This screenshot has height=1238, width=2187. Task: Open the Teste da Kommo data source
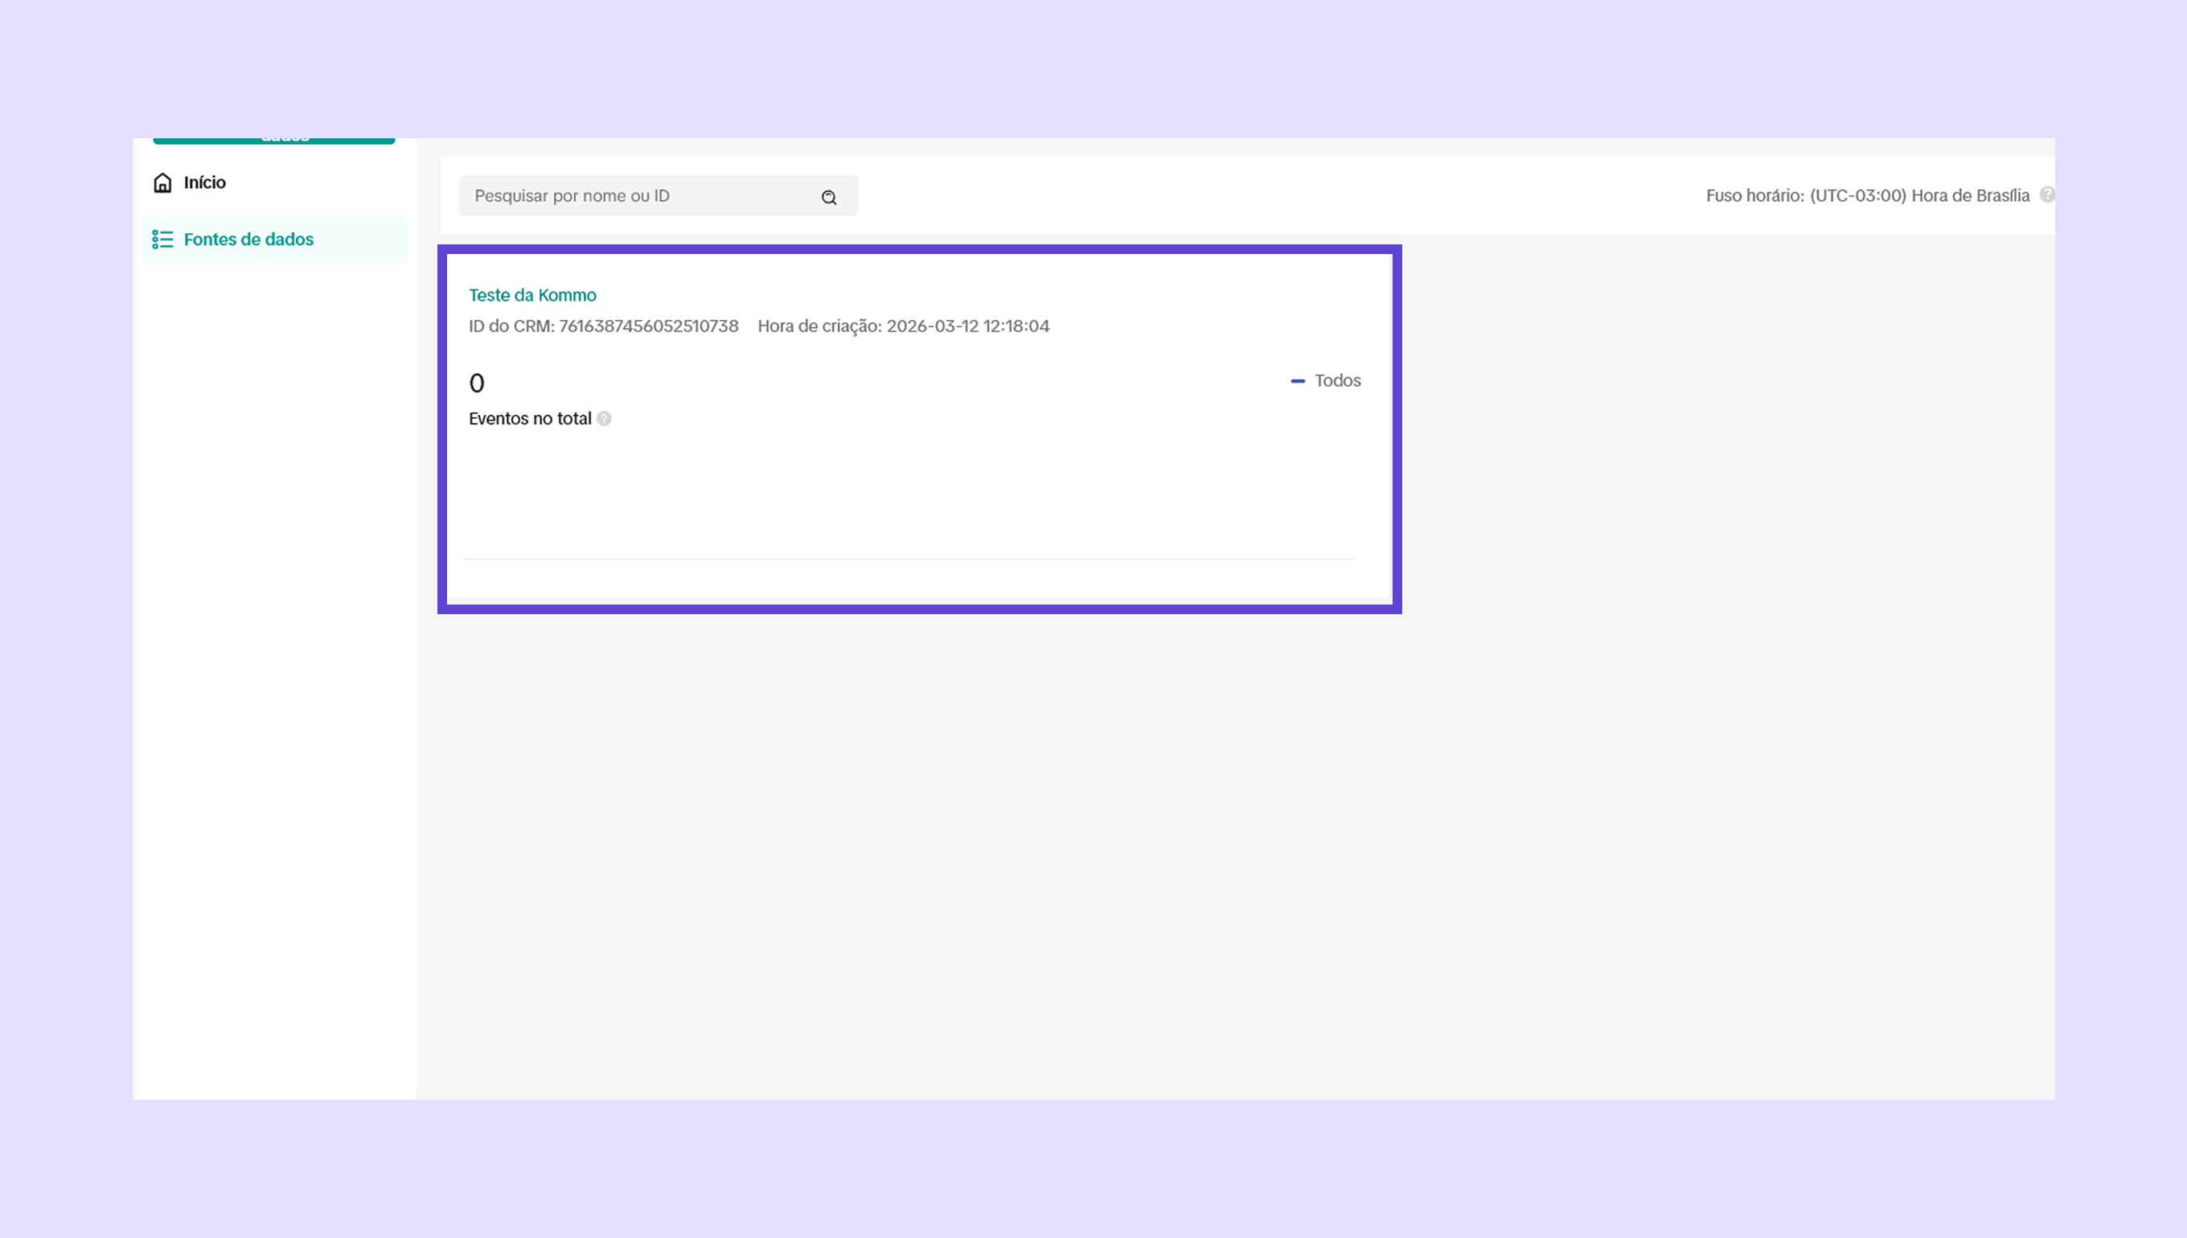point(532,295)
